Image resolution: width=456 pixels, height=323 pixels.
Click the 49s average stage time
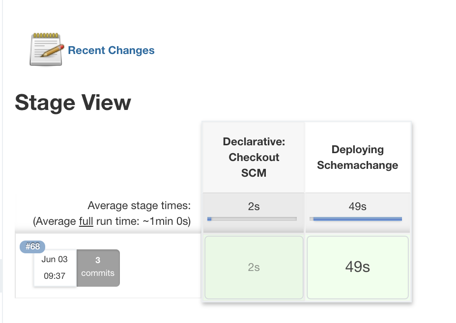pos(357,207)
